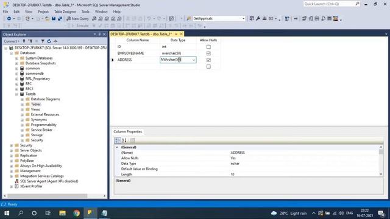The height and width of the screenshot is (219, 390).
Task: Click in the Quick Launch search box
Action: pos(329,4)
